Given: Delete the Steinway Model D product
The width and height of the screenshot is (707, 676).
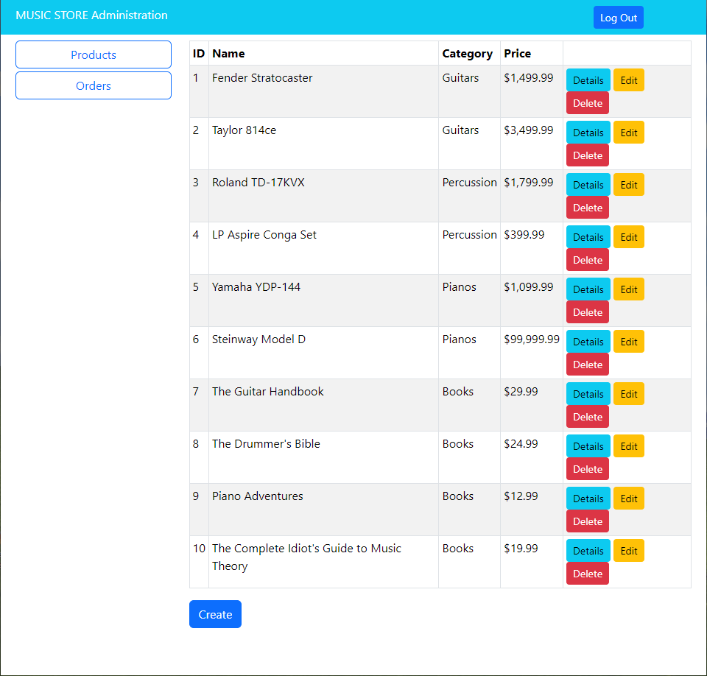Looking at the screenshot, I should click(587, 365).
